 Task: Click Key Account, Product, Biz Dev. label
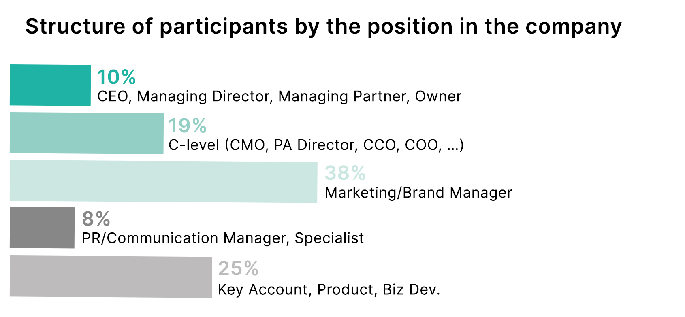coord(329,289)
